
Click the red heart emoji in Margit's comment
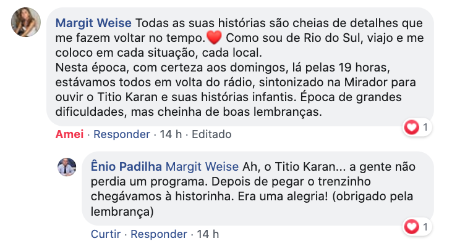(213, 39)
